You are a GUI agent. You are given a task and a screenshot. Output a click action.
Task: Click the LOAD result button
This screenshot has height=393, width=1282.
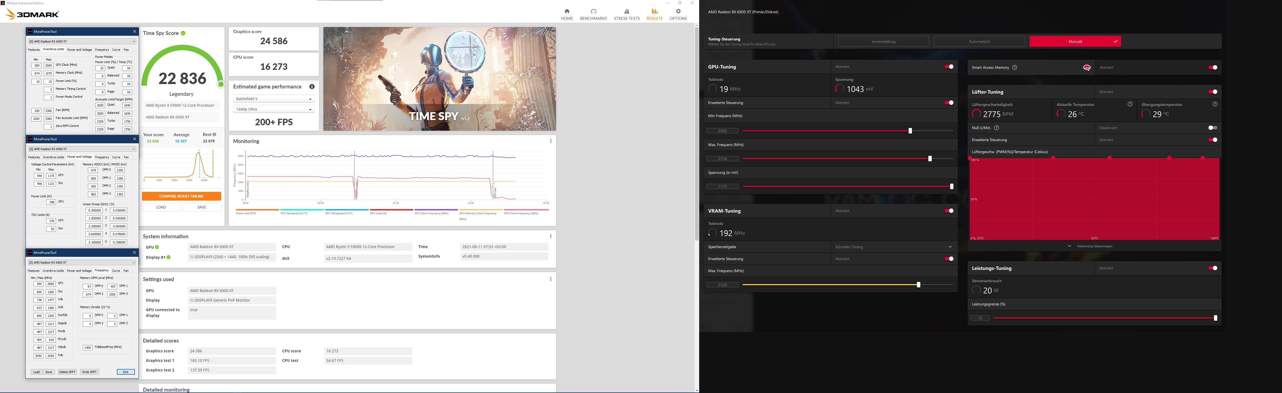(x=161, y=207)
